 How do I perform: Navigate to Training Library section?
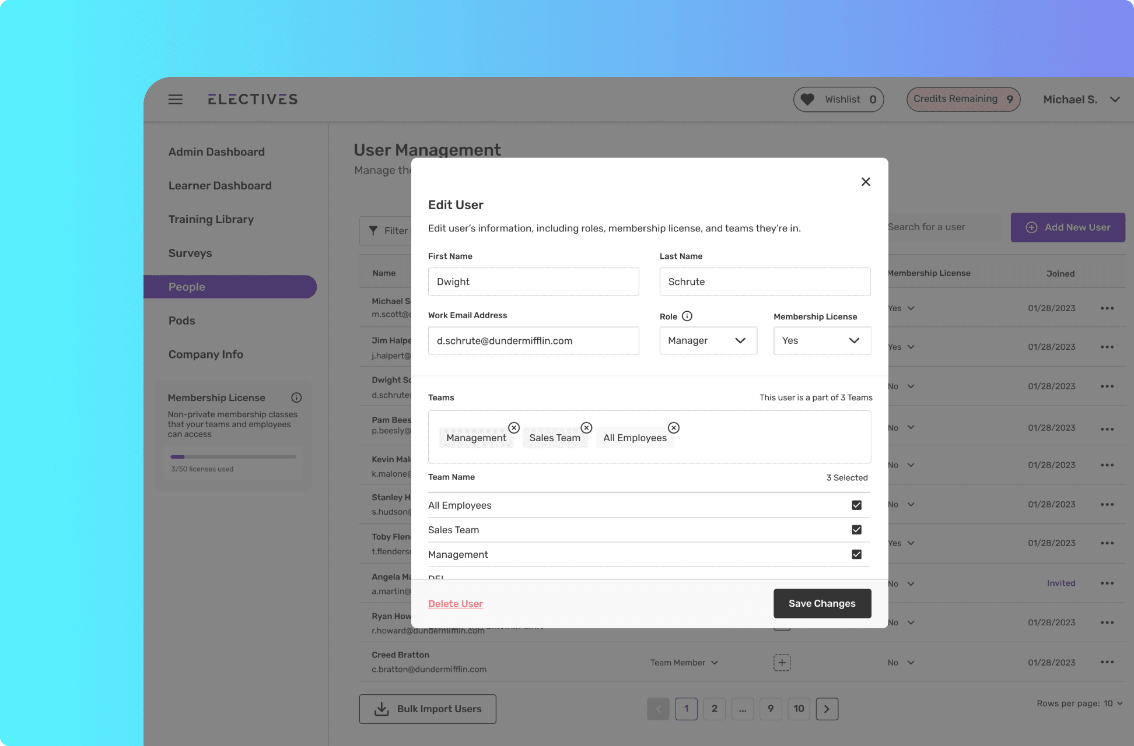[211, 219]
